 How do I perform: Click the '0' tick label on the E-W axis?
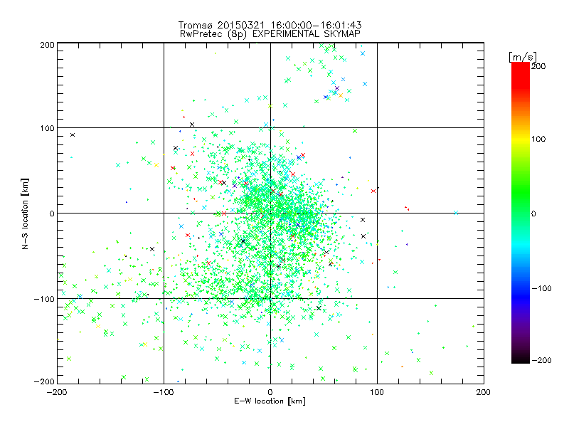pyautogui.click(x=270, y=392)
